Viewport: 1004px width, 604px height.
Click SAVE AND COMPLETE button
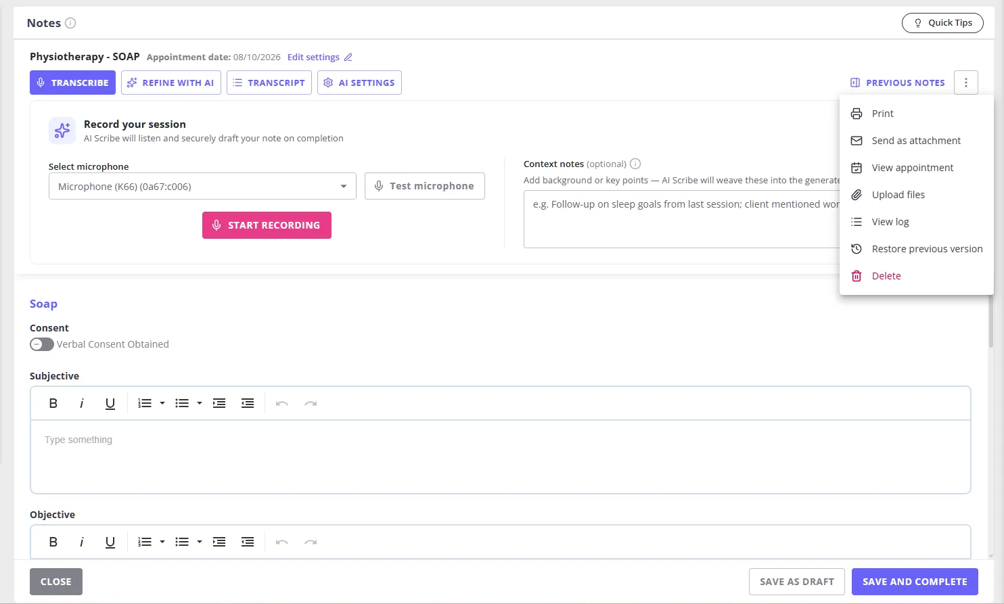915,582
